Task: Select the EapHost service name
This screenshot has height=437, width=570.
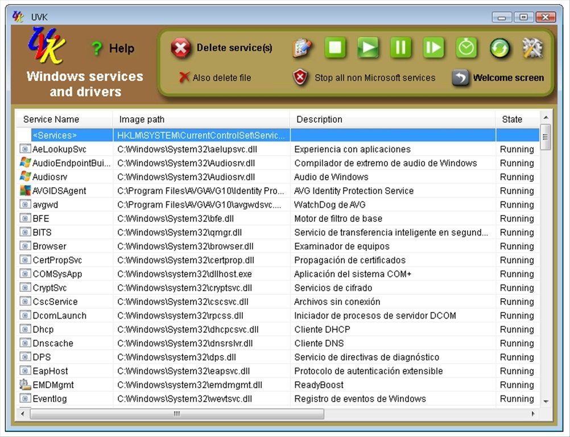Action: point(50,370)
